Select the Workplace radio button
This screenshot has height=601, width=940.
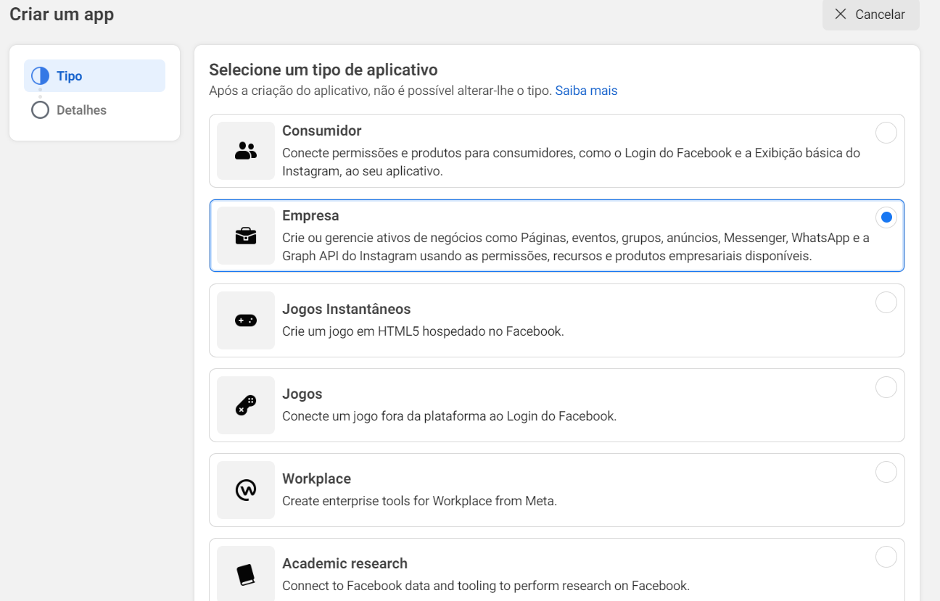coord(886,472)
